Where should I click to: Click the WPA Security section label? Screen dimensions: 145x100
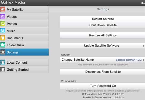(x=69, y=81)
